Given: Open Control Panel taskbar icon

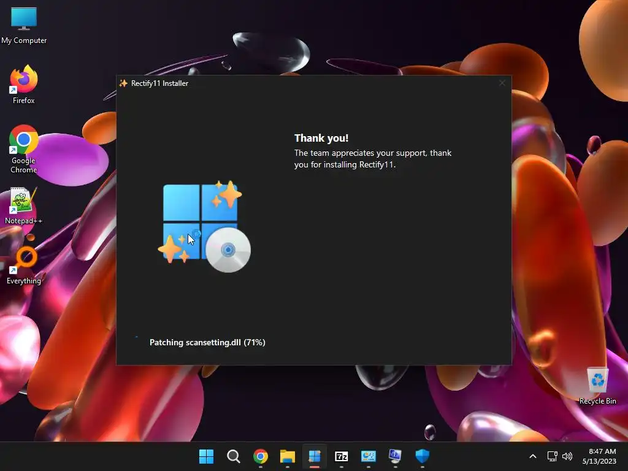Looking at the screenshot, I should [369, 456].
